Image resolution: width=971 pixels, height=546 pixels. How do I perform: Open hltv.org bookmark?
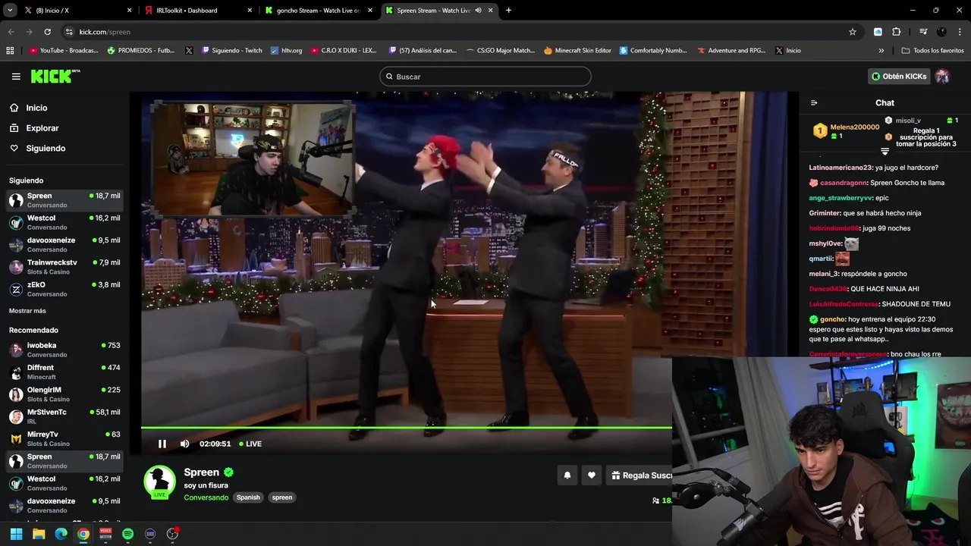[x=287, y=51]
